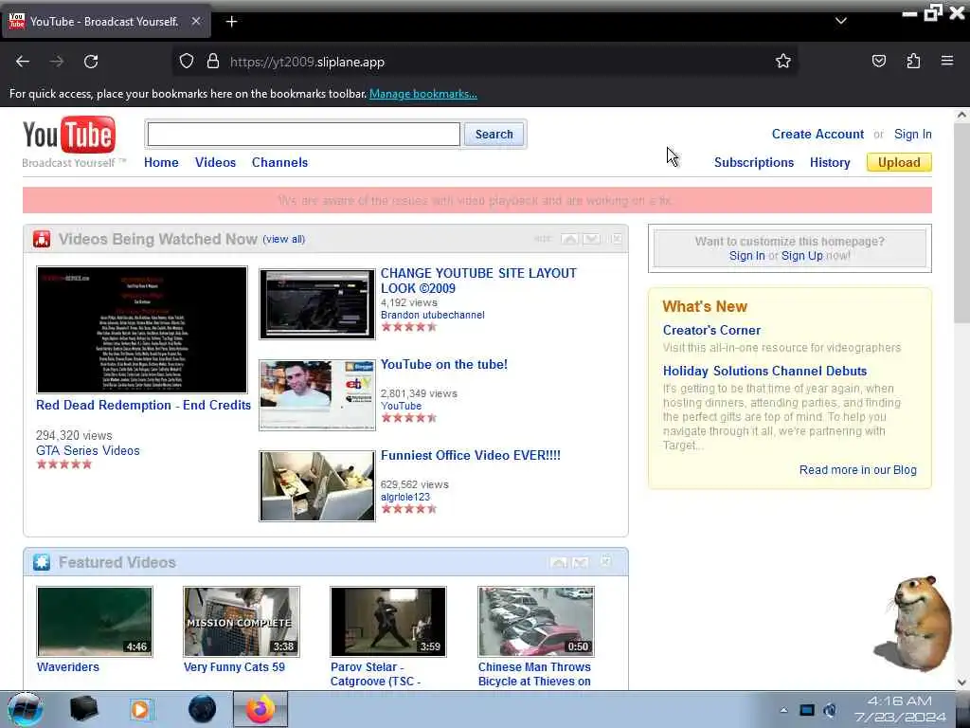970x728 pixels.
Task: Click the Search button
Action: click(x=494, y=134)
